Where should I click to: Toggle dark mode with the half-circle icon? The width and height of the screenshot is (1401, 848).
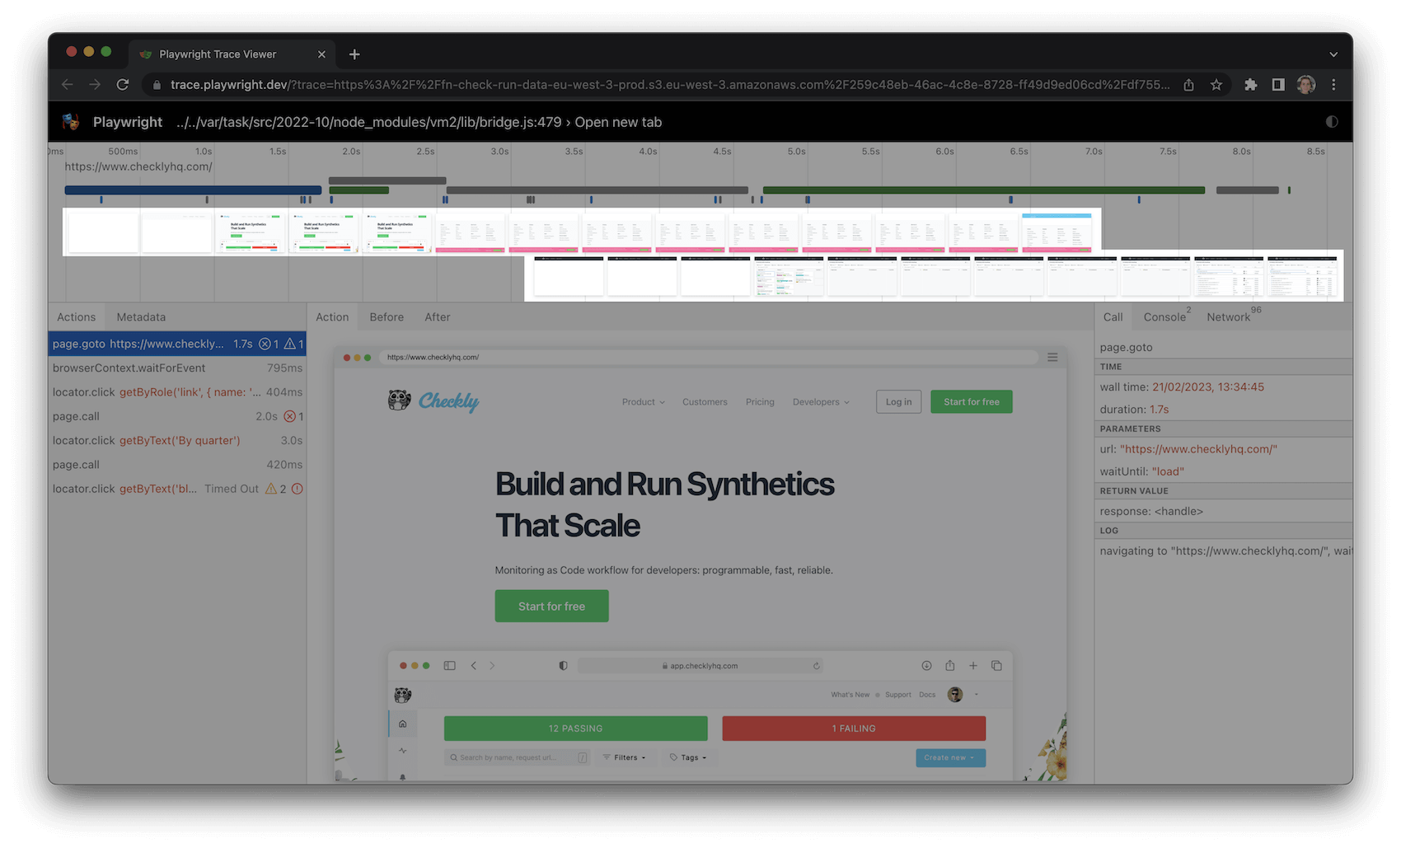1332,121
